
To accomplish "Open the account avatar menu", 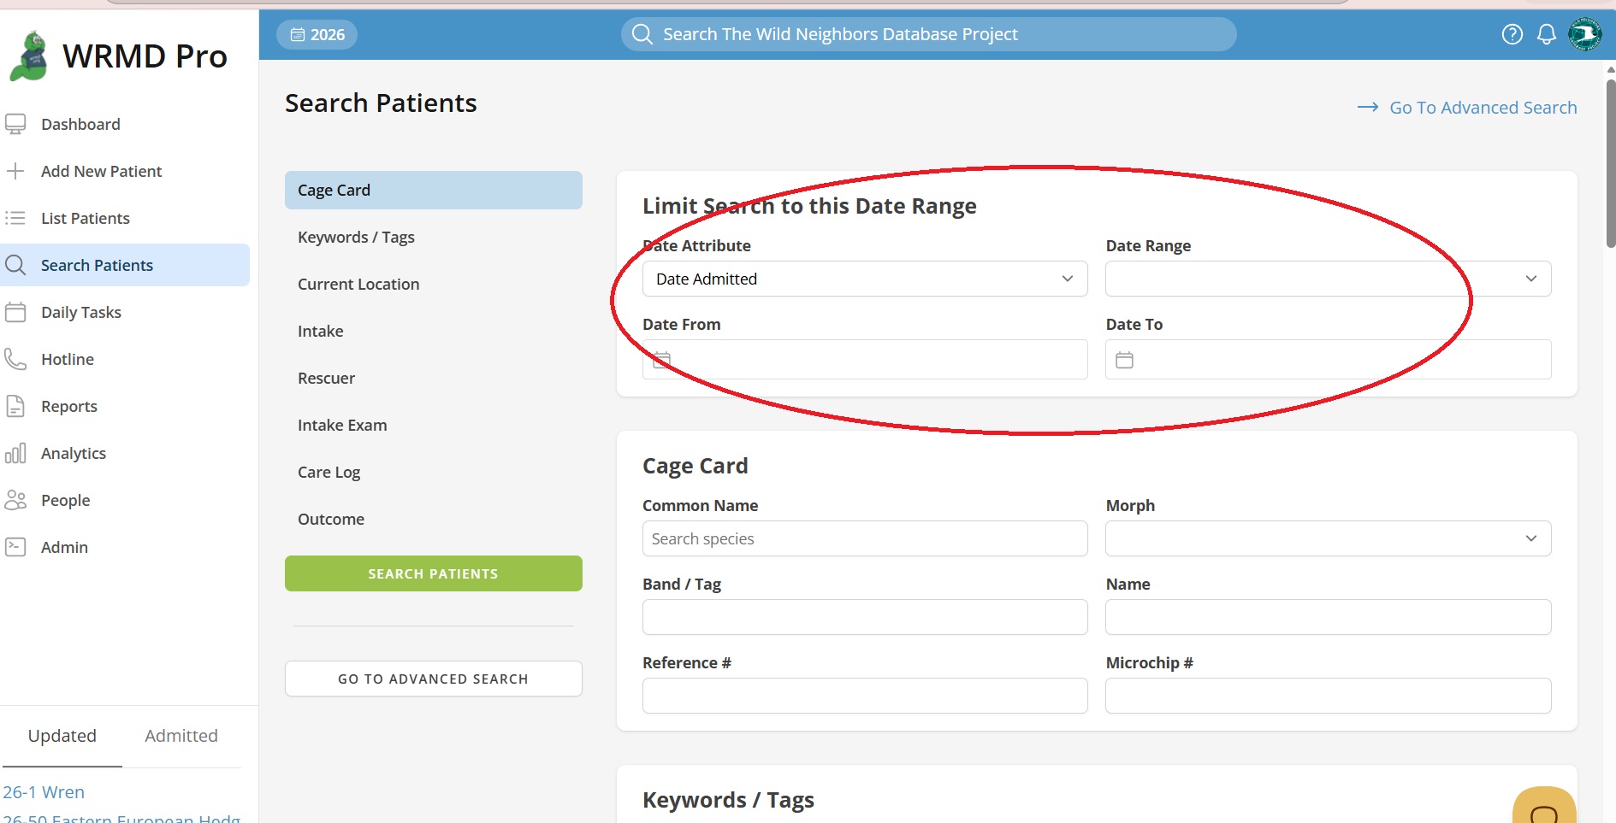I will (1585, 34).
